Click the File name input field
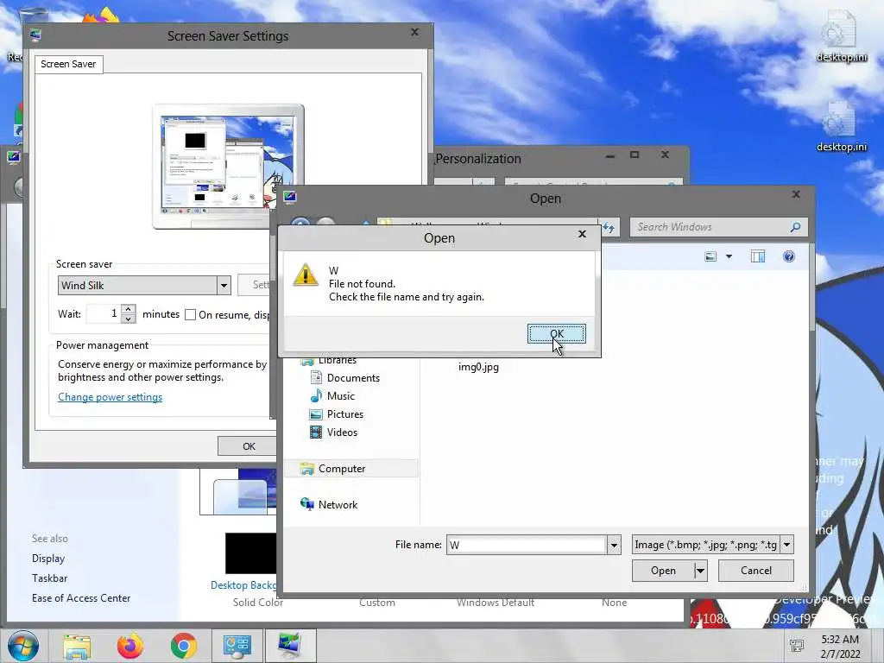Screen dimensions: 884x663 point(526,545)
